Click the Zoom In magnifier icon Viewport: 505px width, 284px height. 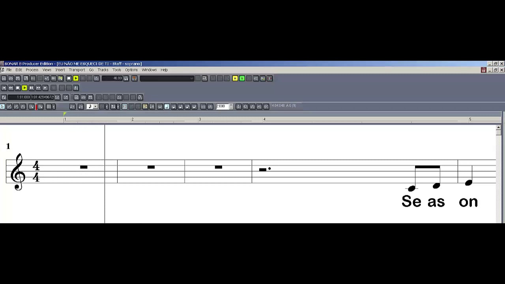[x=40, y=106]
